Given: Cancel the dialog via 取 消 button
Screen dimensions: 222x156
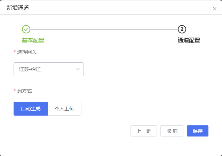Looking at the screenshot, I should (172, 131).
